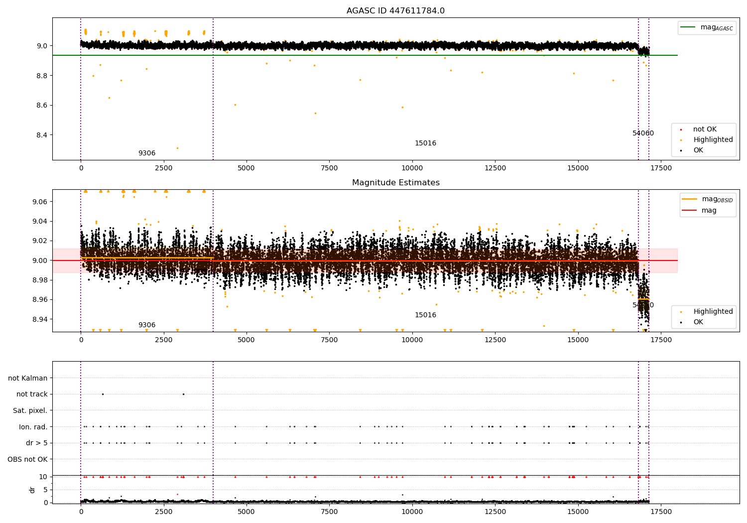This screenshot has height=523, width=747.
Task: Select the 'not Kalman' row label
Action: (28, 379)
